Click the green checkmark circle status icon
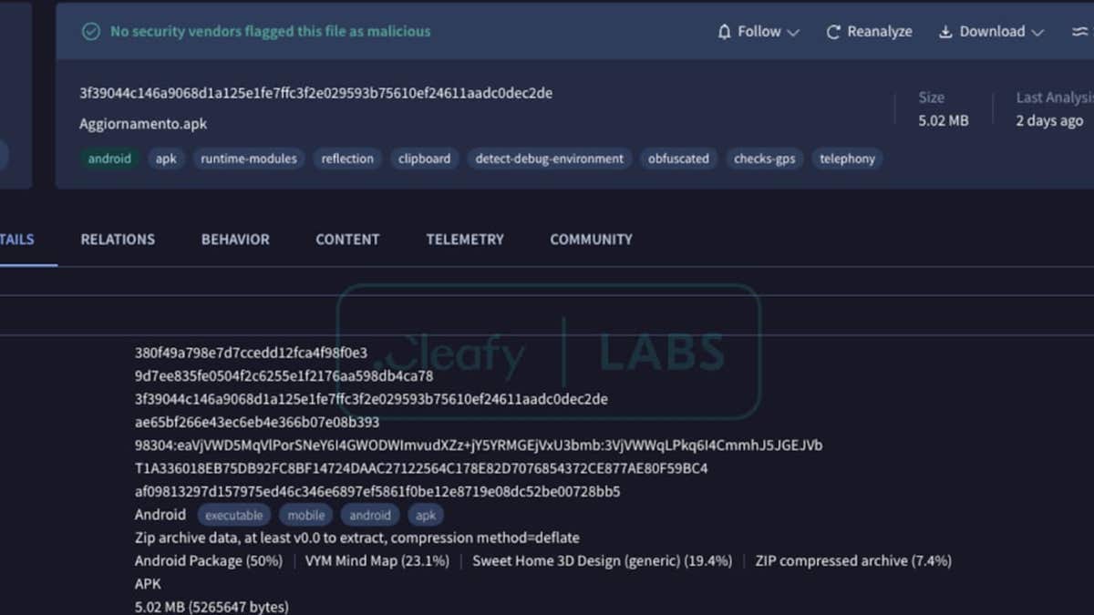The height and width of the screenshot is (615, 1094). coord(90,32)
